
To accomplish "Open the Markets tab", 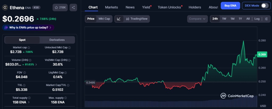I will point(111,7).
